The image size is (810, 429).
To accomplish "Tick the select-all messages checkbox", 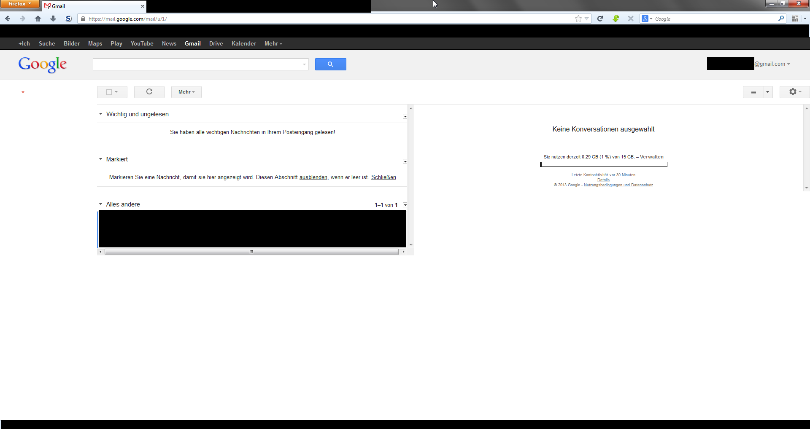I will pos(109,92).
